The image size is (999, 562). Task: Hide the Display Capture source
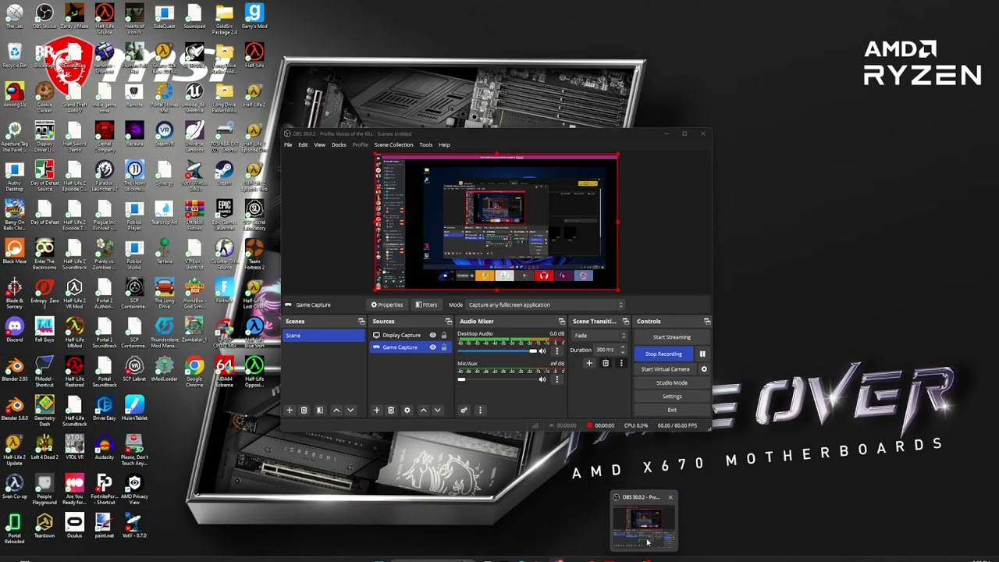(432, 336)
